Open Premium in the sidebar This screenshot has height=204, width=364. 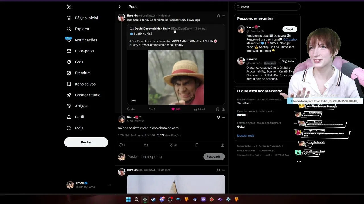(78, 73)
